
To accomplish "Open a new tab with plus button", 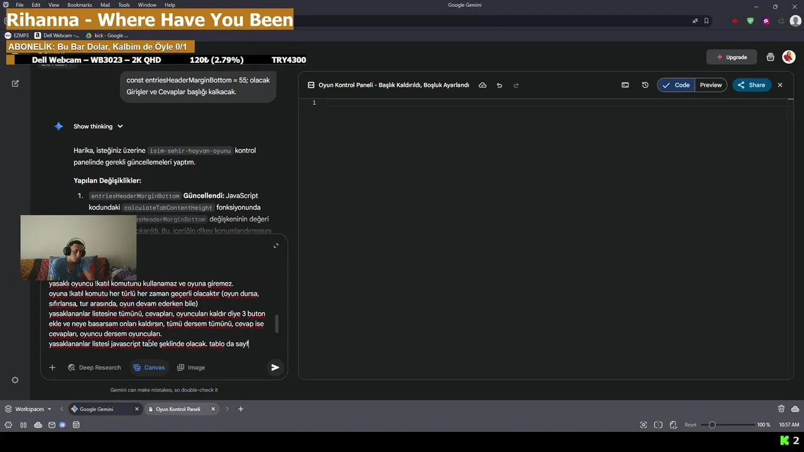I will pyautogui.click(x=241, y=409).
